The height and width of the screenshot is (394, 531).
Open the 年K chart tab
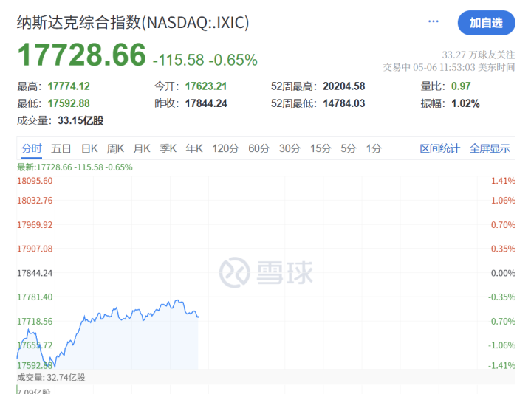194,148
